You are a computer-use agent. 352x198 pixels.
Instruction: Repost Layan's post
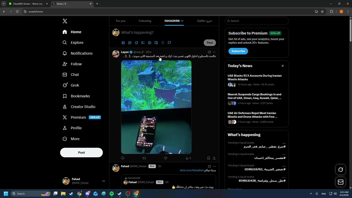[144, 158]
